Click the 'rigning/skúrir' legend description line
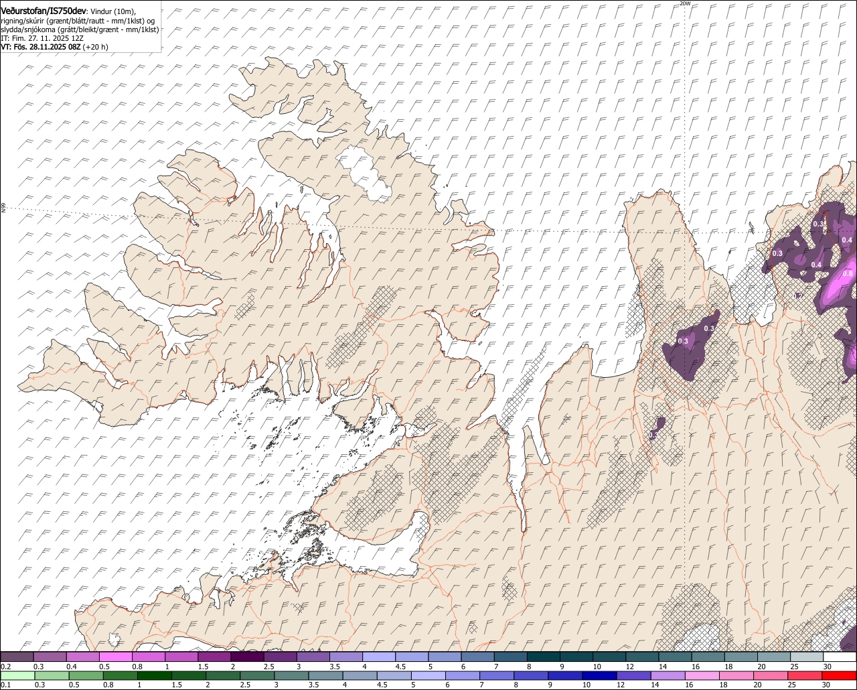The height and width of the screenshot is (690, 857). [78, 21]
